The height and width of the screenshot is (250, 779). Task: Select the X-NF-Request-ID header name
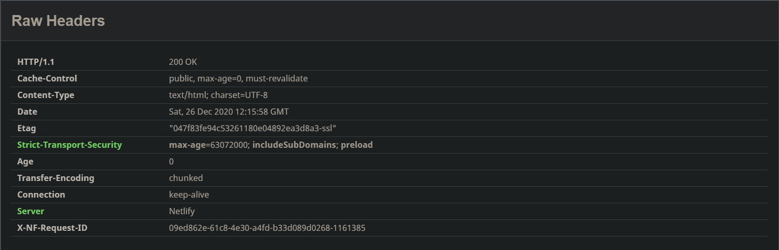52,228
